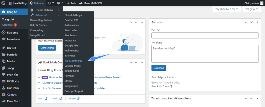Click Lưu nháp save draft button
Viewport: 265px width, 107px height.
[159, 68]
